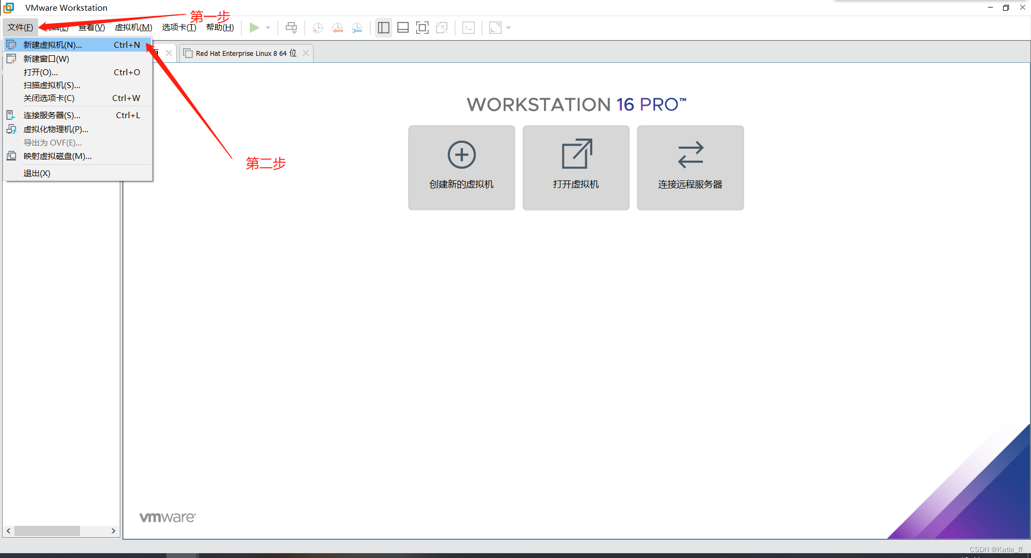Choose 退出(X) menu entry
Viewport: 1031px width, 558px height.
click(78, 173)
